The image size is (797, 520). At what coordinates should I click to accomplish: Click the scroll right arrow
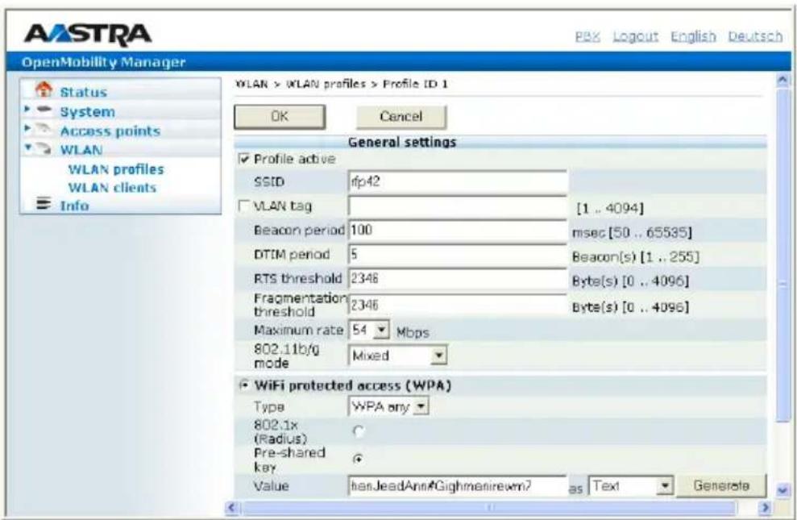[x=765, y=507]
